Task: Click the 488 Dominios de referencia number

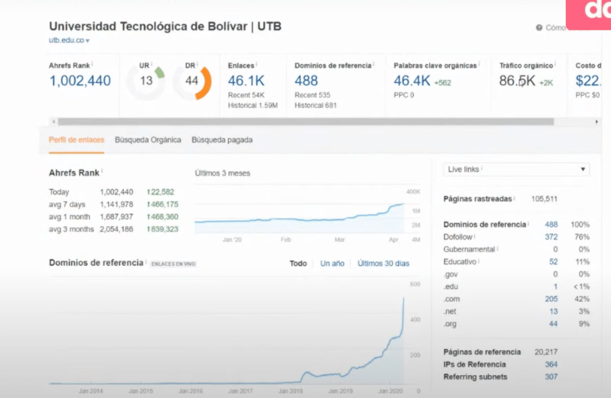Action: point(306,81)
